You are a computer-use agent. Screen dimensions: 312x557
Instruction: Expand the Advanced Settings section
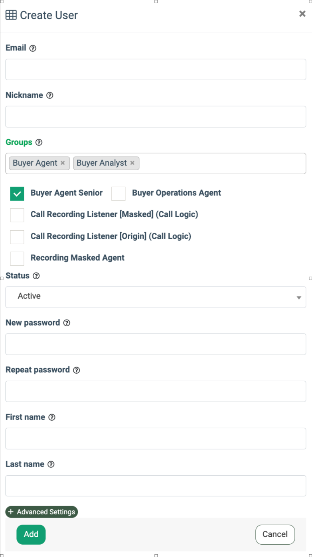41,512
